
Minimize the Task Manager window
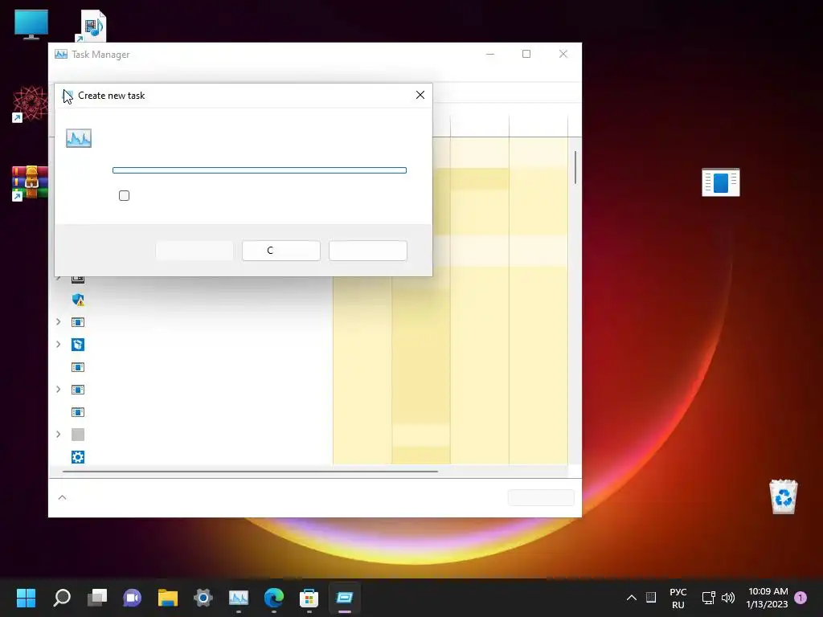(490, 54)
